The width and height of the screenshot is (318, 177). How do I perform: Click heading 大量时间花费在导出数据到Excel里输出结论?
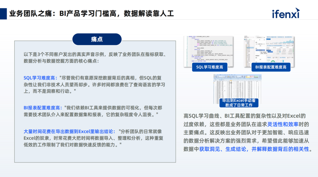[68, 131]
